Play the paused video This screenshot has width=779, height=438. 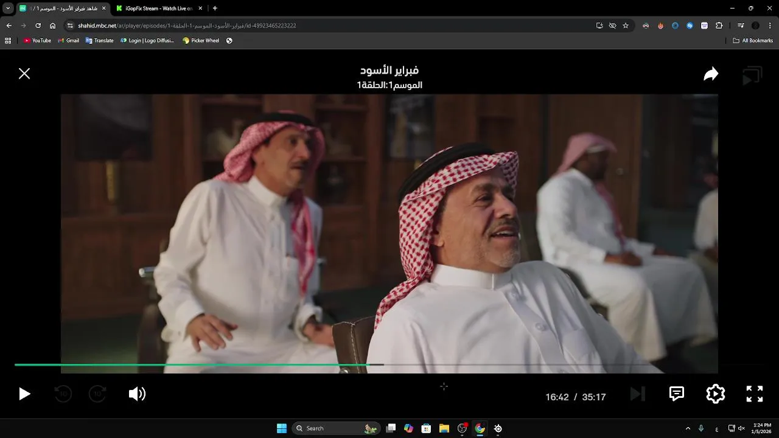click(24, 394)
